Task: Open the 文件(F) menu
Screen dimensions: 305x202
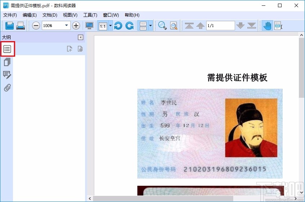Action: pos(10,15)
